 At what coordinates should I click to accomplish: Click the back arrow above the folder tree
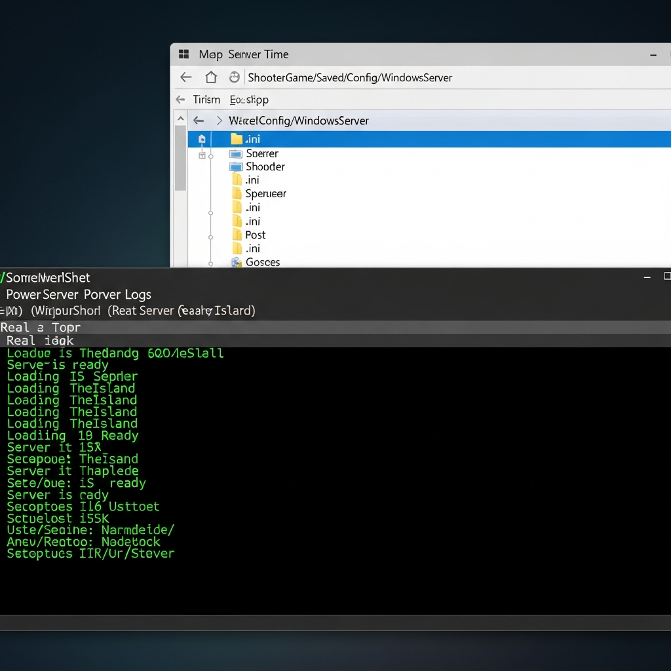point(198,121)
